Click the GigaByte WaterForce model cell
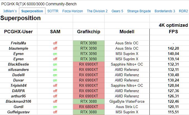 pyautogui.click(x=127, y=102)
